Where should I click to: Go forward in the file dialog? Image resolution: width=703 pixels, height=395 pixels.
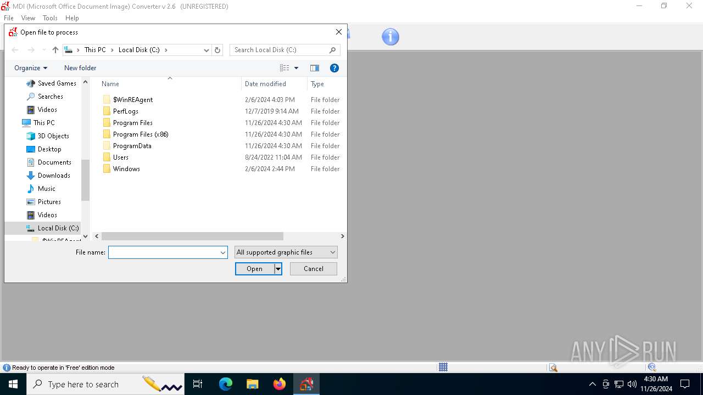coord(31,50)
